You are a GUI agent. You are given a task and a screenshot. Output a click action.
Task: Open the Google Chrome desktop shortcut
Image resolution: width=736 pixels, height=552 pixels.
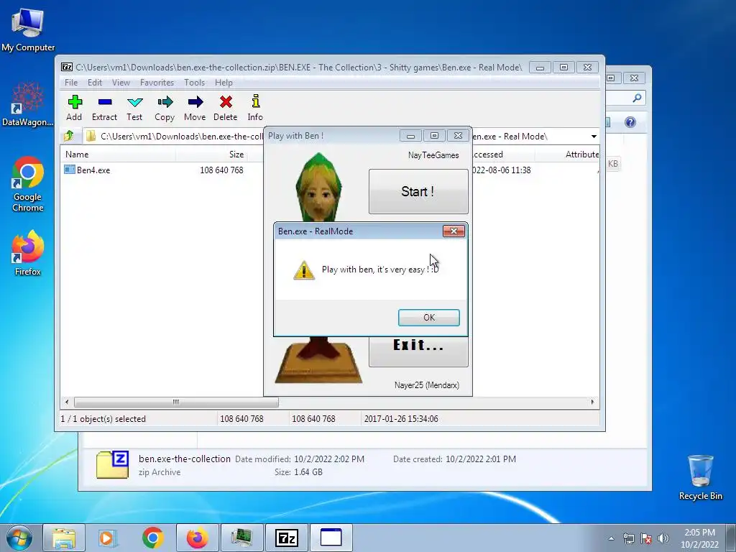(x=28, y=184)
